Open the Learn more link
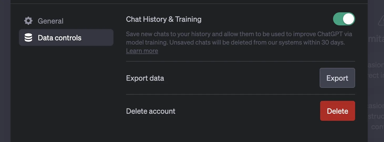 pos(142,51)
